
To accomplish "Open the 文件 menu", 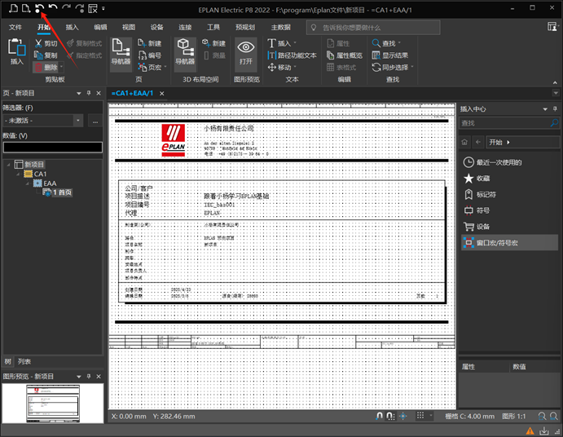I will coord(15,28).
